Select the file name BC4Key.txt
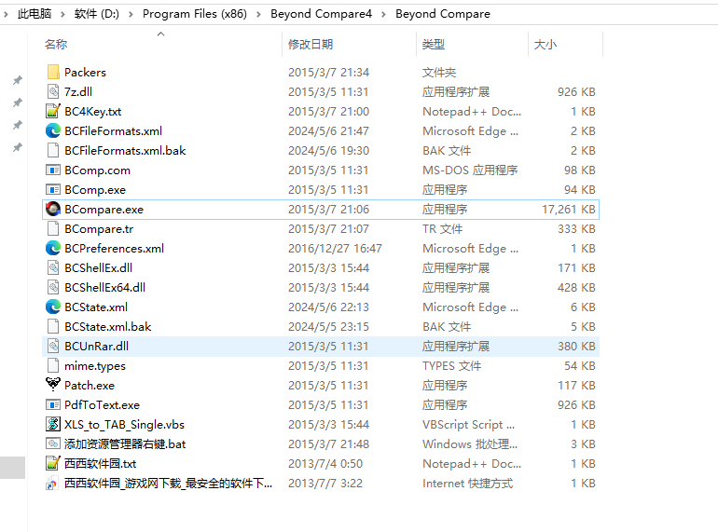Viewport: 718px width, 532px height. [93, 112]
